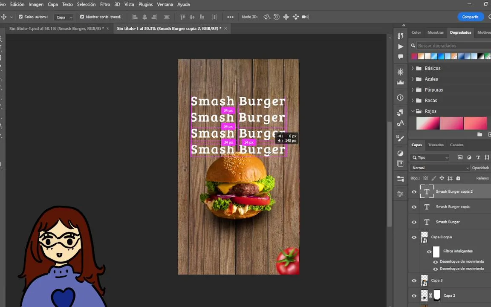Open the Tipo layer filter dropdown
Screen dimensions: 491x307
coord(430,158)
